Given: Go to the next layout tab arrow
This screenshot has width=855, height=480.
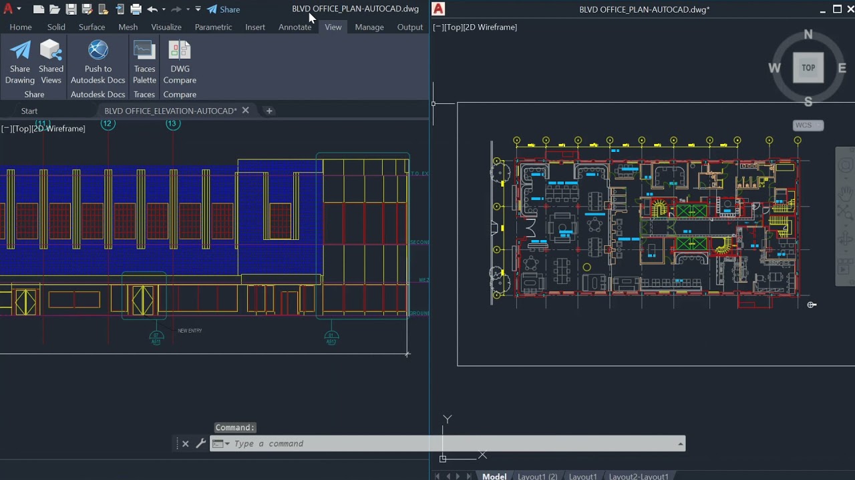Looking at the screenshot, I should click(x=458, y=476).
